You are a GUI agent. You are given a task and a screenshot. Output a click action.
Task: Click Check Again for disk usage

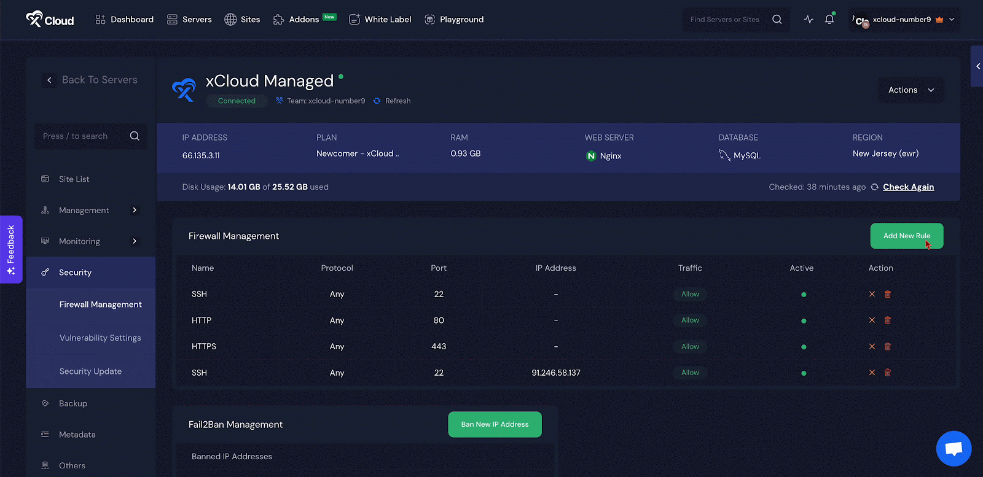pyautogui.click(x=908, y=187)
